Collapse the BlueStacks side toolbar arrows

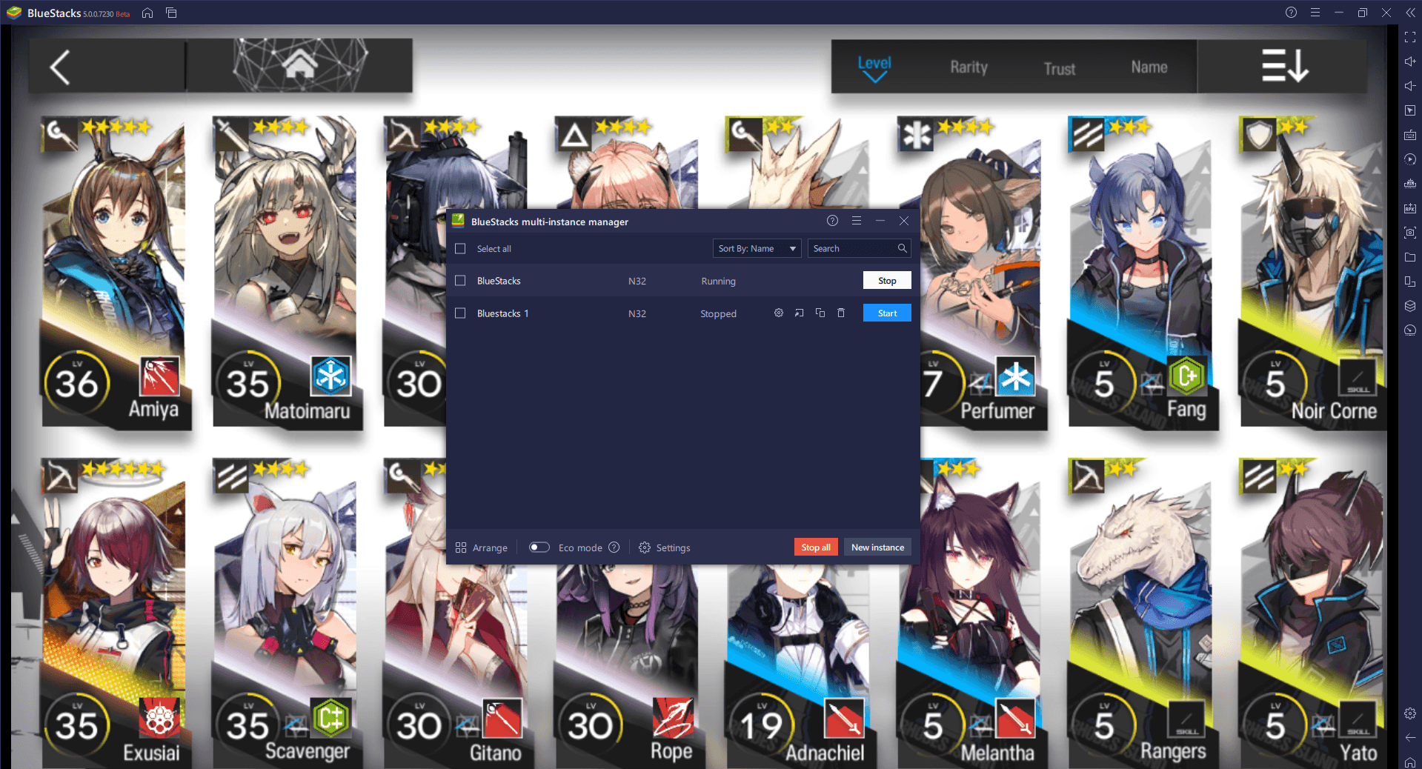tap(1410, 13)
